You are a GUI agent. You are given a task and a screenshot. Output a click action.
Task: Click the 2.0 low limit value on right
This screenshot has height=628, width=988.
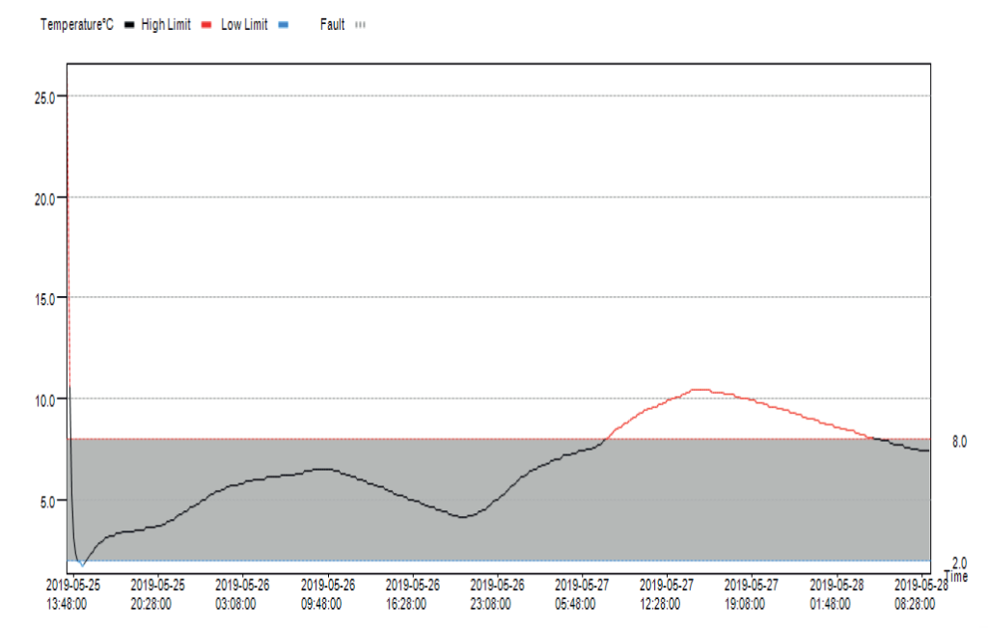(x=959, y=562)
